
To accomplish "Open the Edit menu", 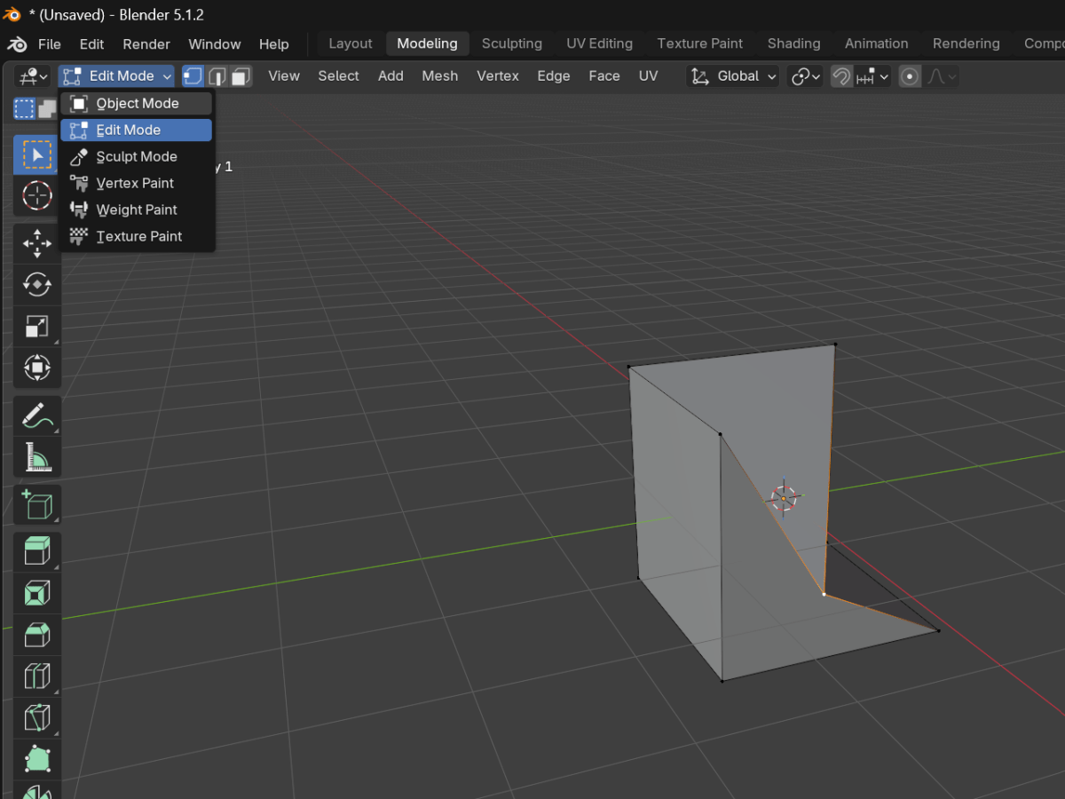I will pos(91,44).
